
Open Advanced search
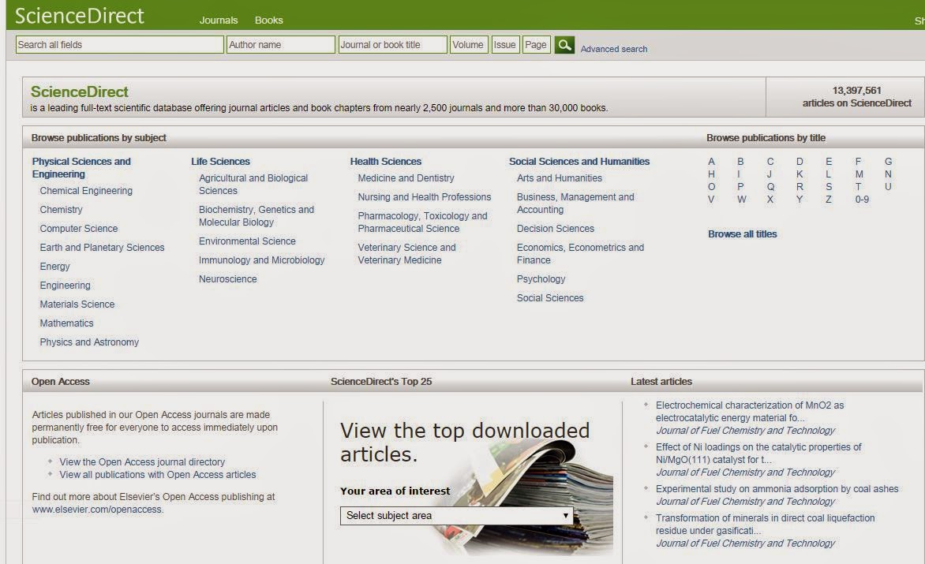click(613, 48)
